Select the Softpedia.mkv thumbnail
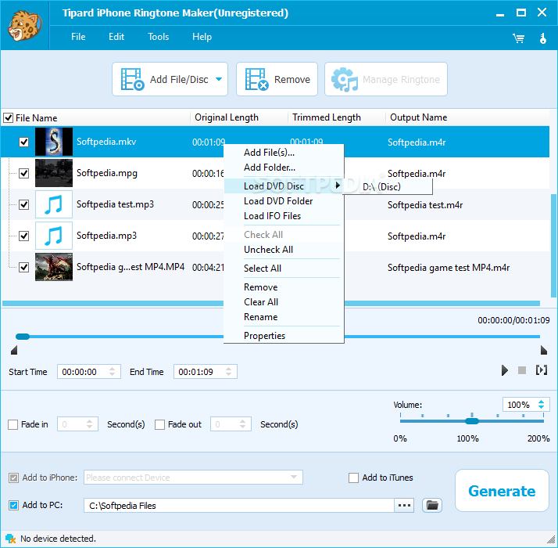Viewport: 558px width, 548px height. (54, 142)
